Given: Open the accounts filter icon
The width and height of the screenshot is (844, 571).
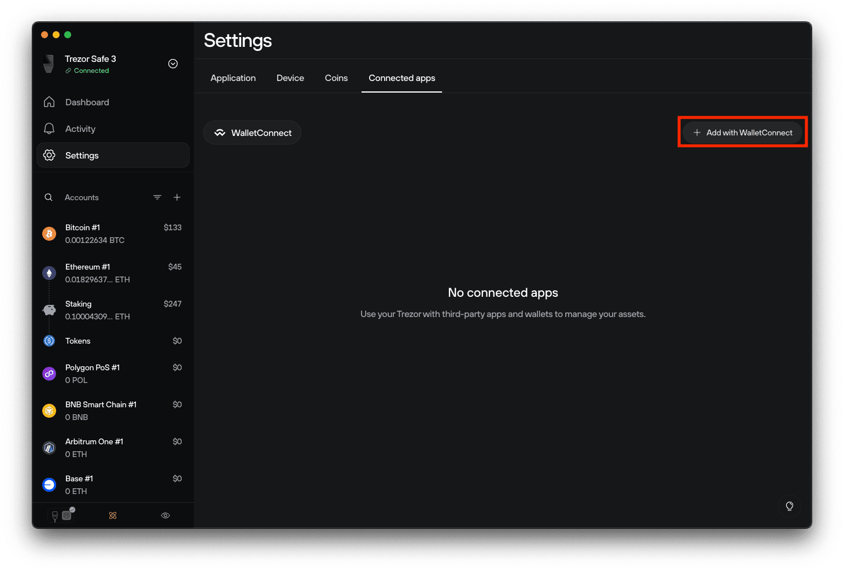Looking at the screenshot, I should click(x=157, y=197).
